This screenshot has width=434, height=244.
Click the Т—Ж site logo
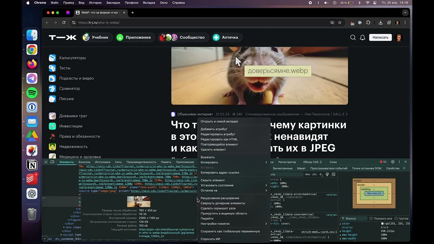(63, 37)
